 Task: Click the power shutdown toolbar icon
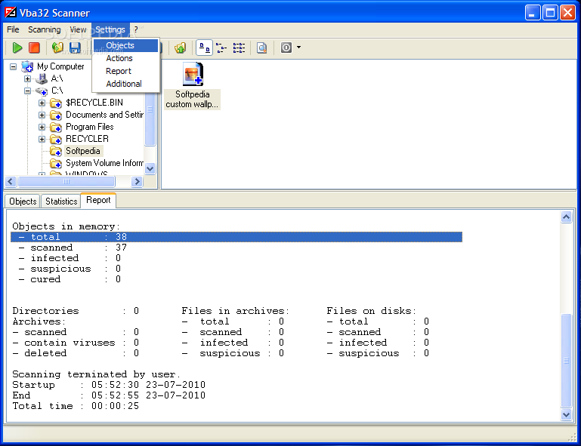point(286,48)
